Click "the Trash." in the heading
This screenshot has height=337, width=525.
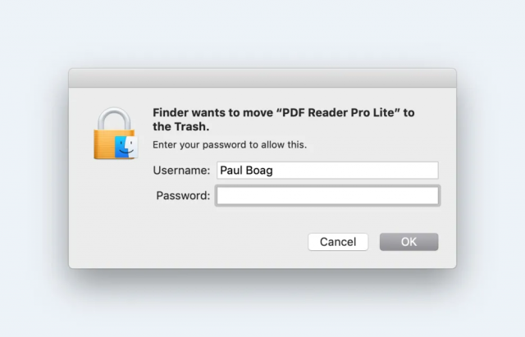pos(181,127)
